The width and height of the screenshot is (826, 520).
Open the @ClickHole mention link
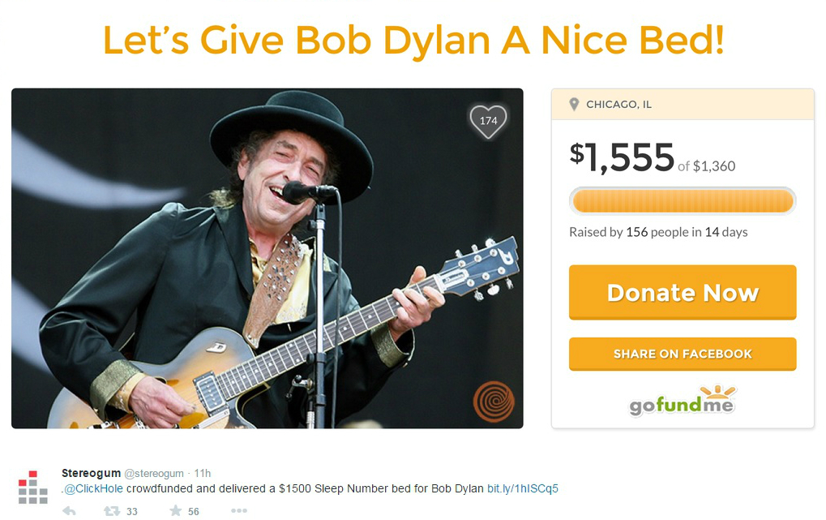(x=93, y=489)
